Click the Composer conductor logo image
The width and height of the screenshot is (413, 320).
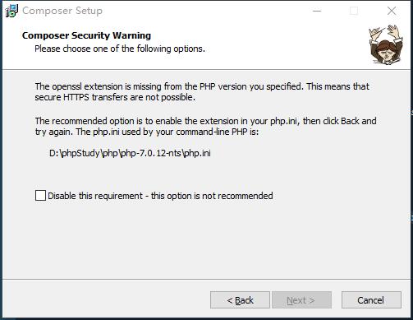pyautogui.click(x=386, y=44)
